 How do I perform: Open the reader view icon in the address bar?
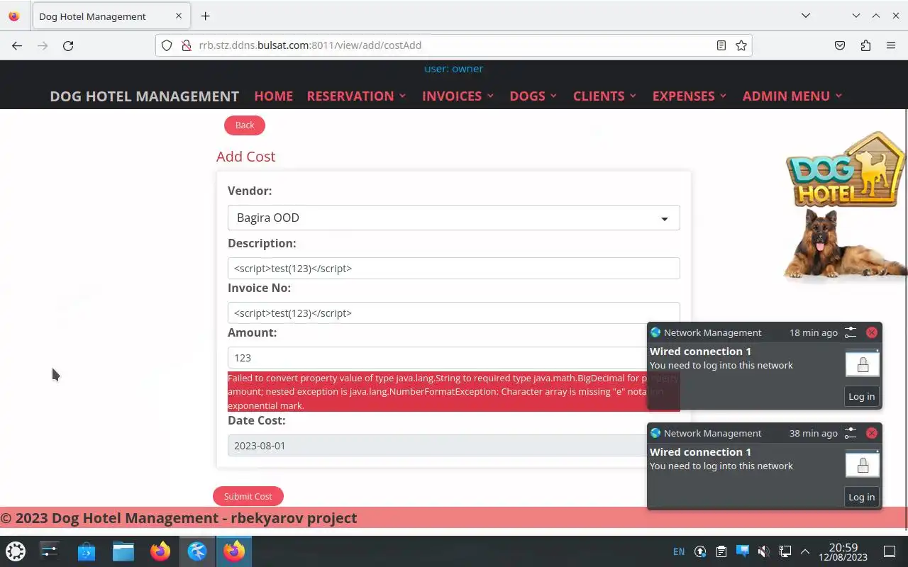point(721,45)
